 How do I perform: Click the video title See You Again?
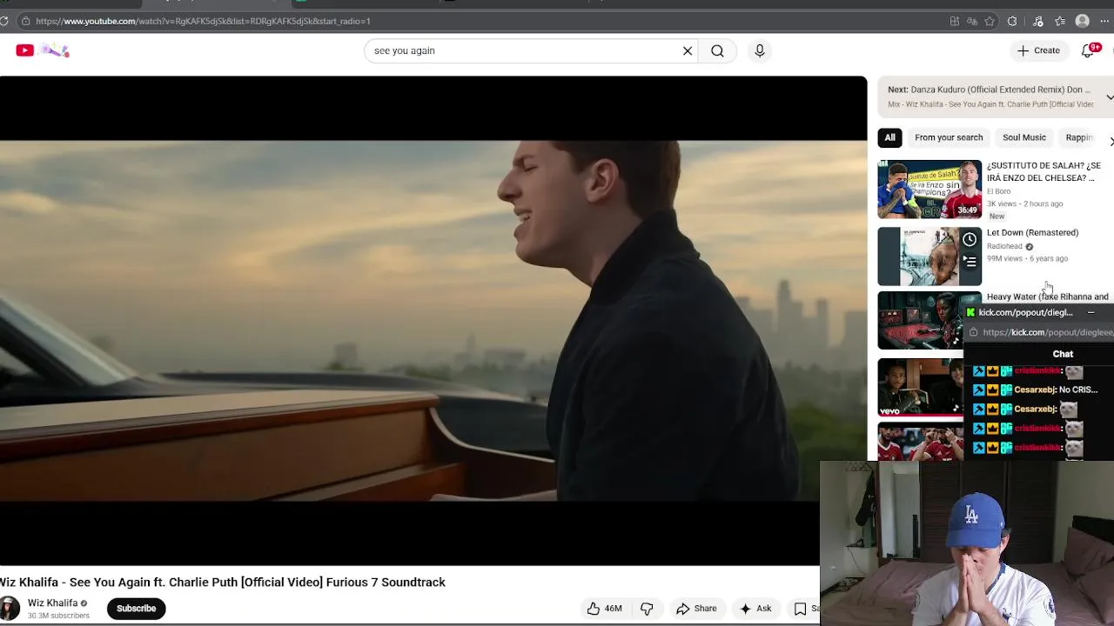point(223,582)
